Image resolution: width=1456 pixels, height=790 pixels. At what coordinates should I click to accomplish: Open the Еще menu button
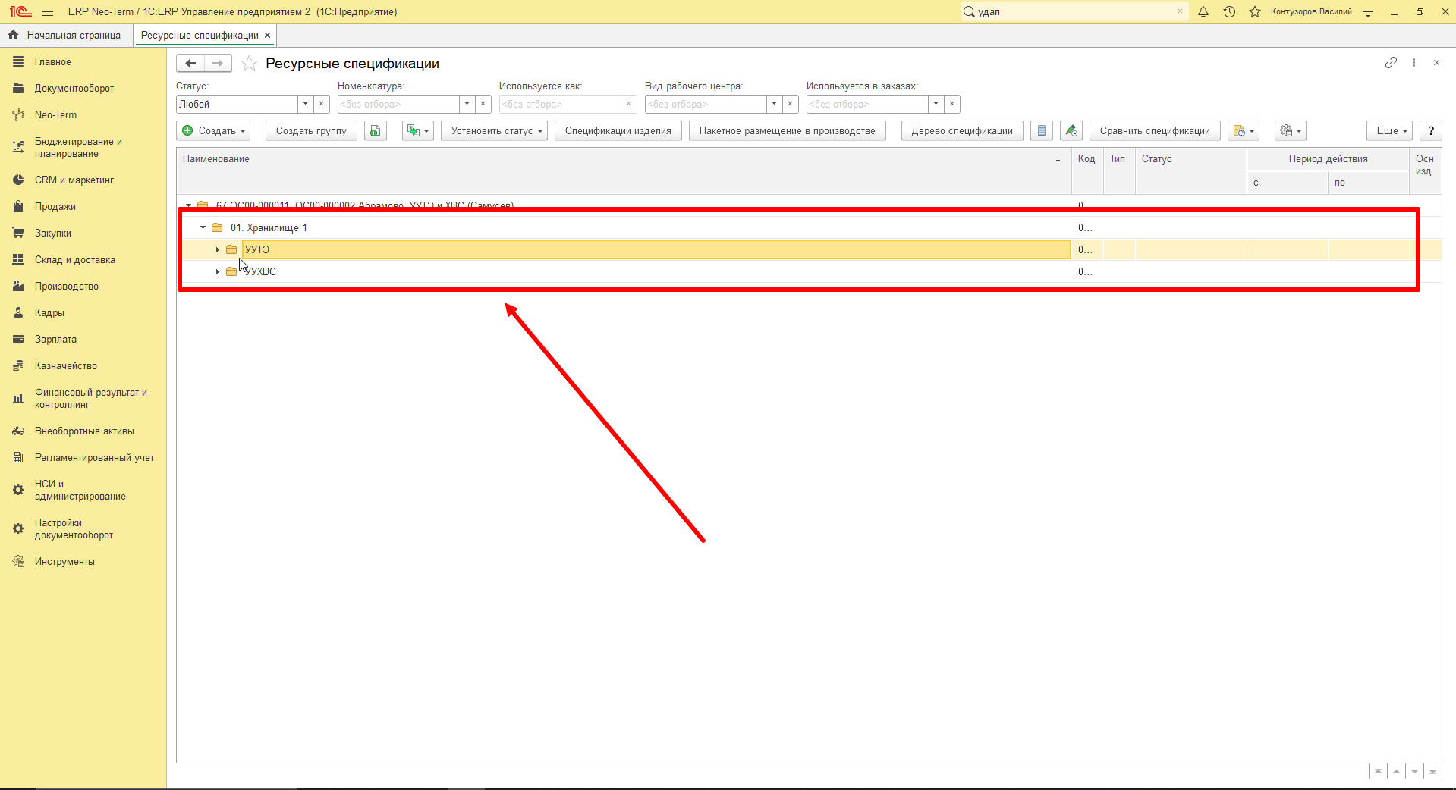pyautogui.click(x=1389, y=130)
